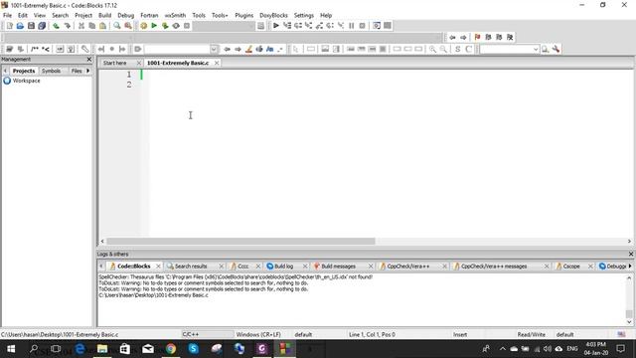Click the log panel scroll down arrow
Image resolution: width=636 pixels, height=358 pixels.
coord(629,322)
